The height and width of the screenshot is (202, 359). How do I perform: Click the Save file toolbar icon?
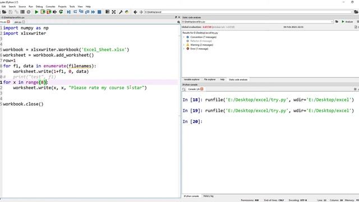click(x=10, y=12)
